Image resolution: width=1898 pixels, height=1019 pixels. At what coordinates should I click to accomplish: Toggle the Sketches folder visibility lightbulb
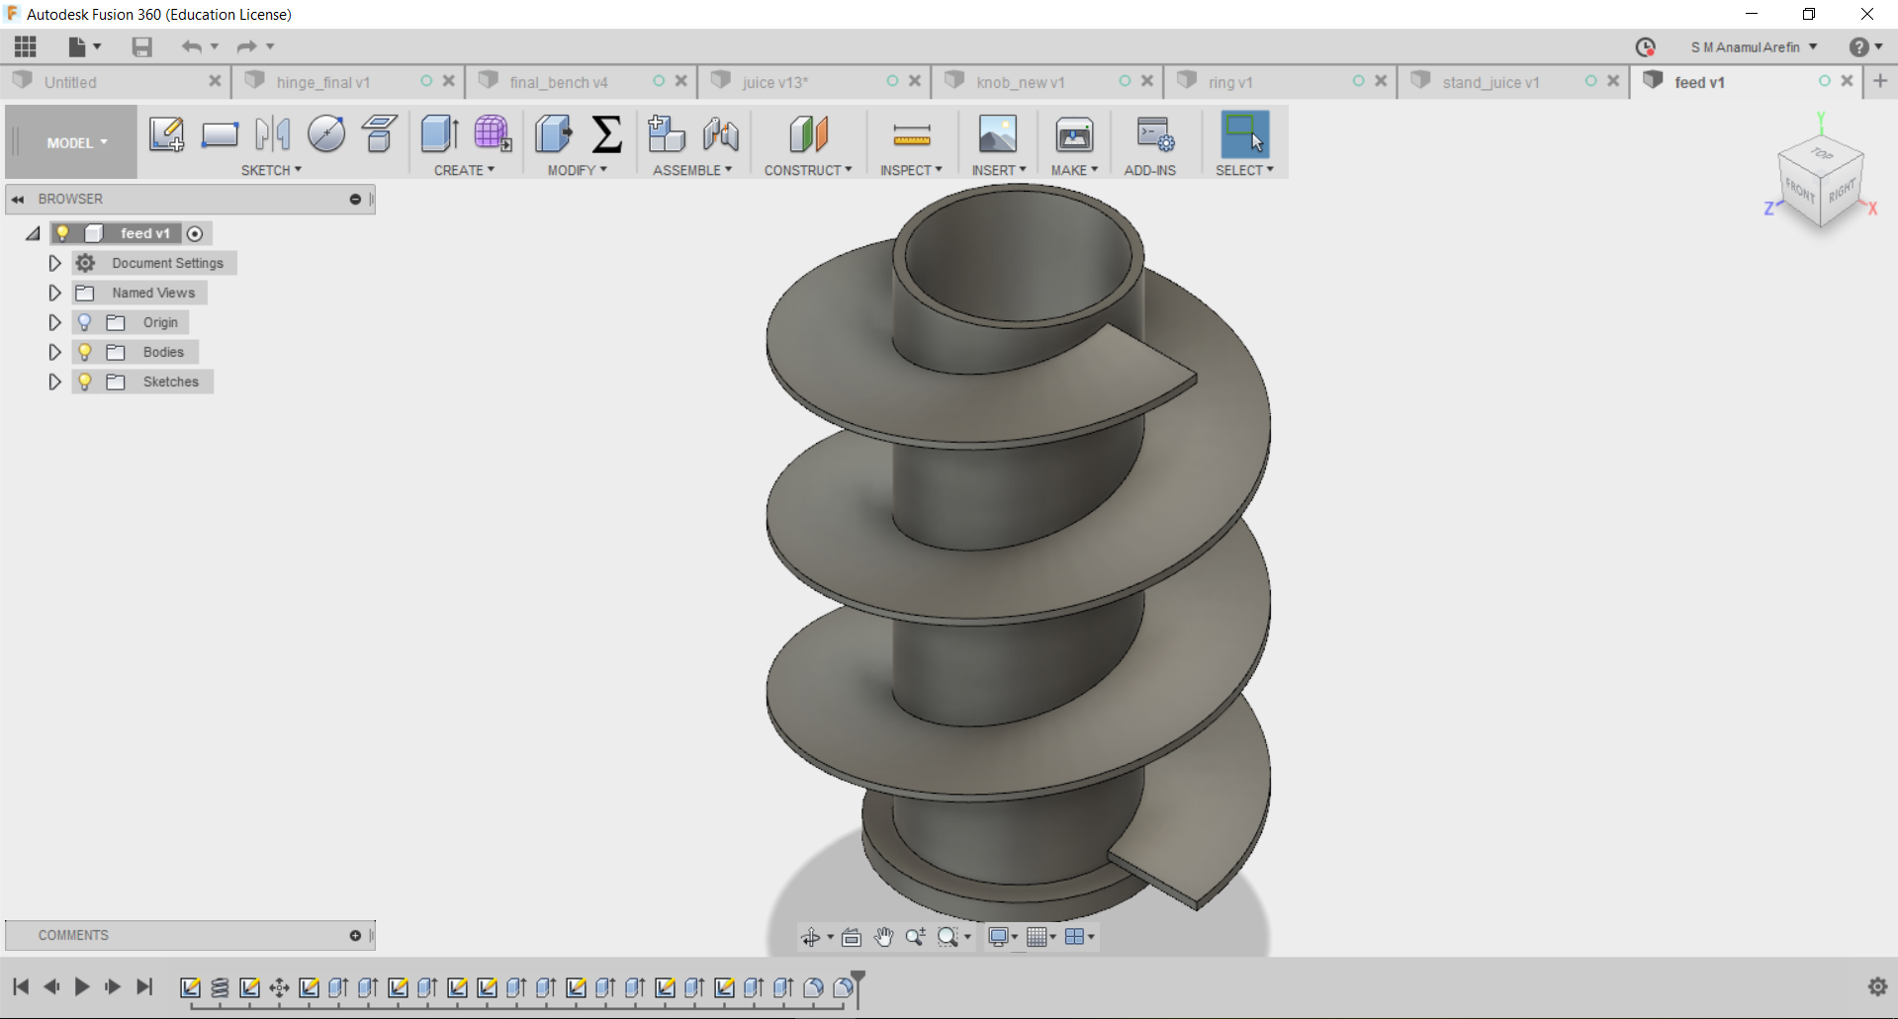[x=85, y=382]
